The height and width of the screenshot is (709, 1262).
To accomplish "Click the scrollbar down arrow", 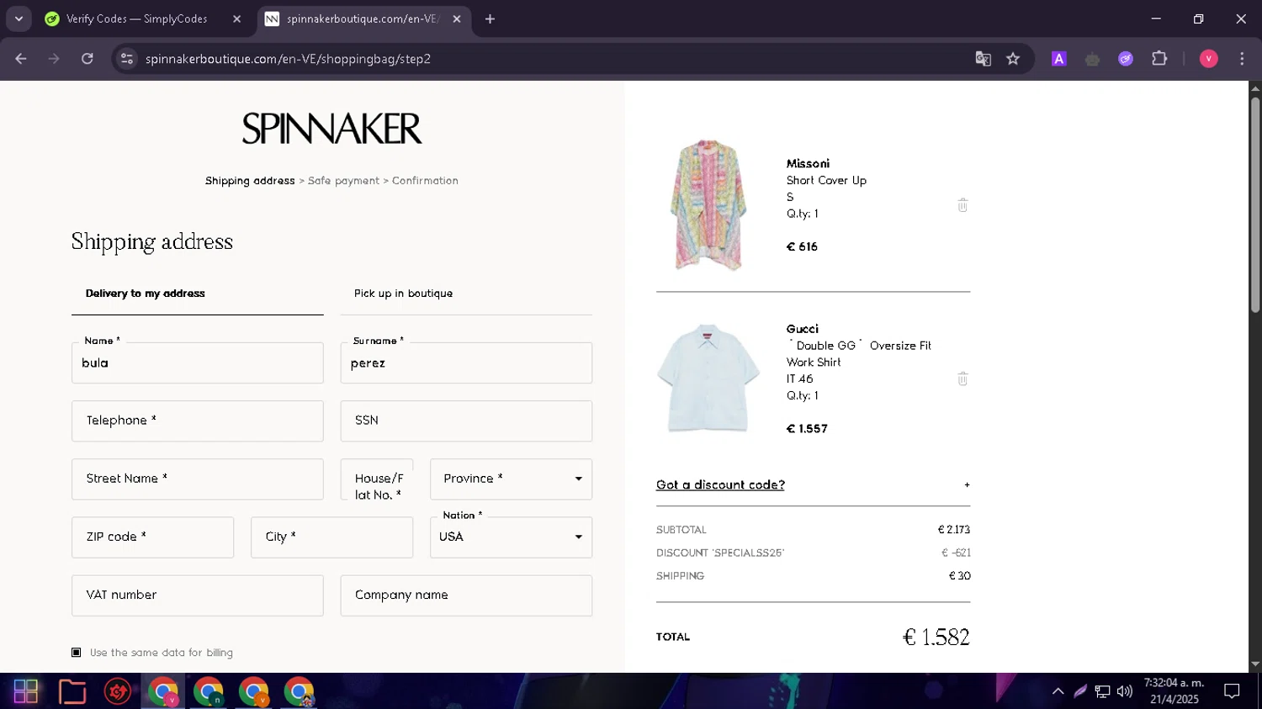I will [x=1254, y=664].
